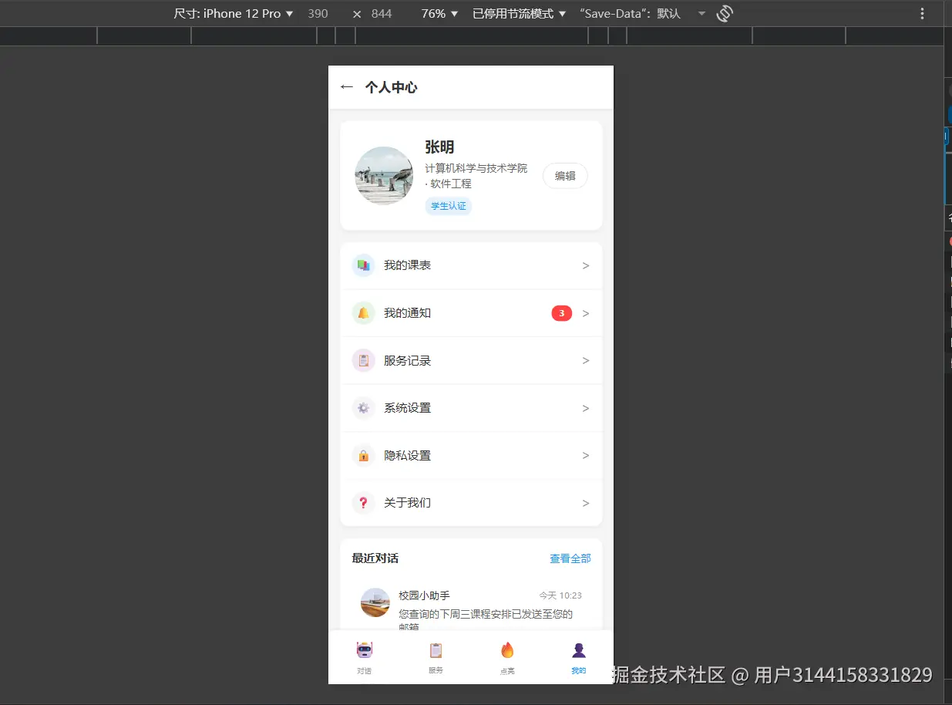
Task: Click the 关于我们 label
Action: tap(407, 503)
